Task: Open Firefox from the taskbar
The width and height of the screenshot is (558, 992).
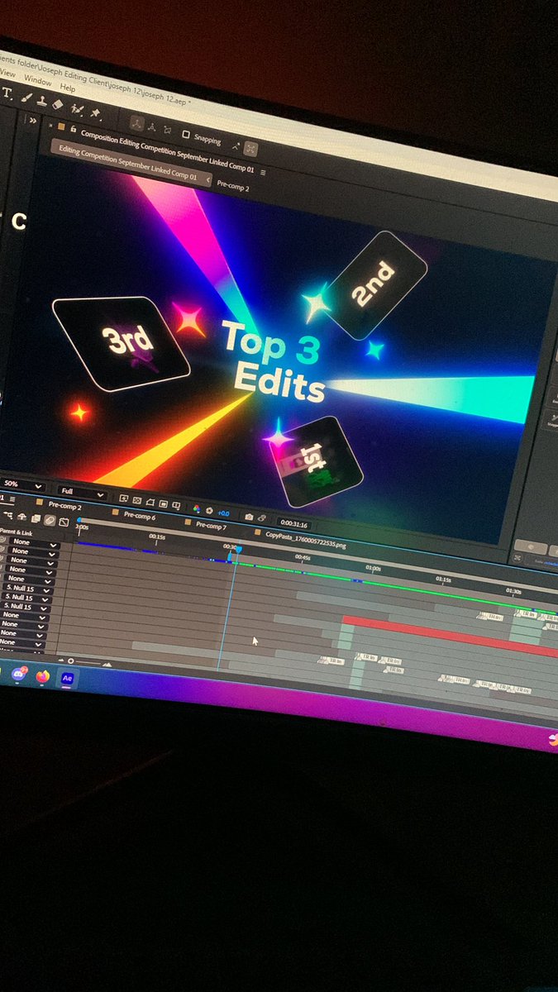Action: pyautogui.click(x=42, y=676)
